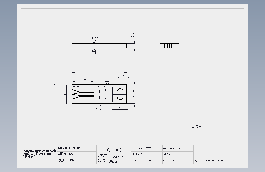
Task: Select the long rectangular side view
Action: tap(99, 46)
